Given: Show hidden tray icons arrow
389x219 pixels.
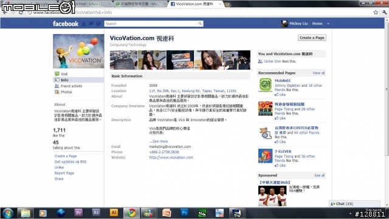Looking at the screenshot, I should tap(350, 214).
